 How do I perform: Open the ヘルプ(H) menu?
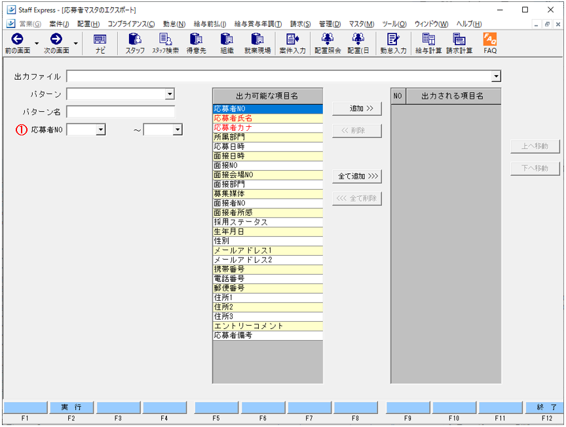469,24
